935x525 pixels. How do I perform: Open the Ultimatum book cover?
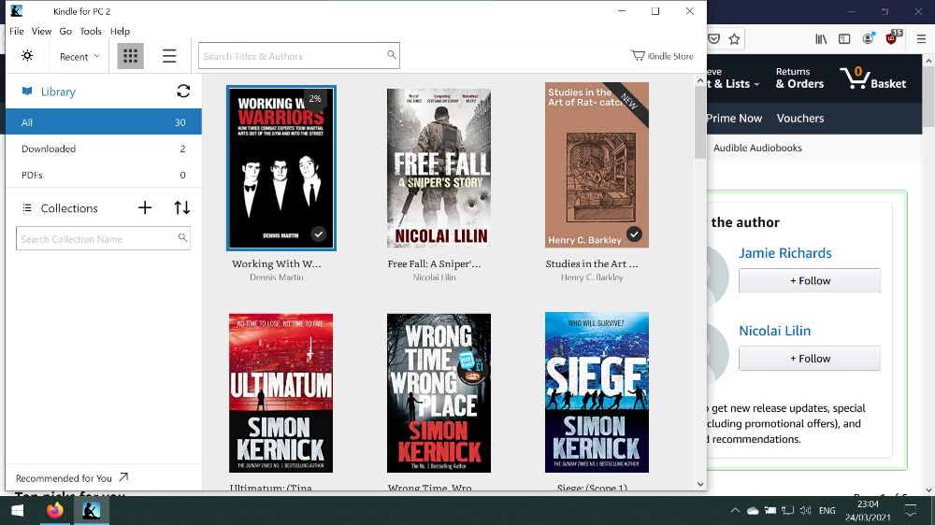pyautogui.click(x=280, y=393)
